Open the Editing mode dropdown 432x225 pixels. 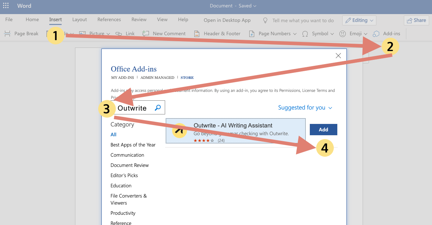click(359, 20)
